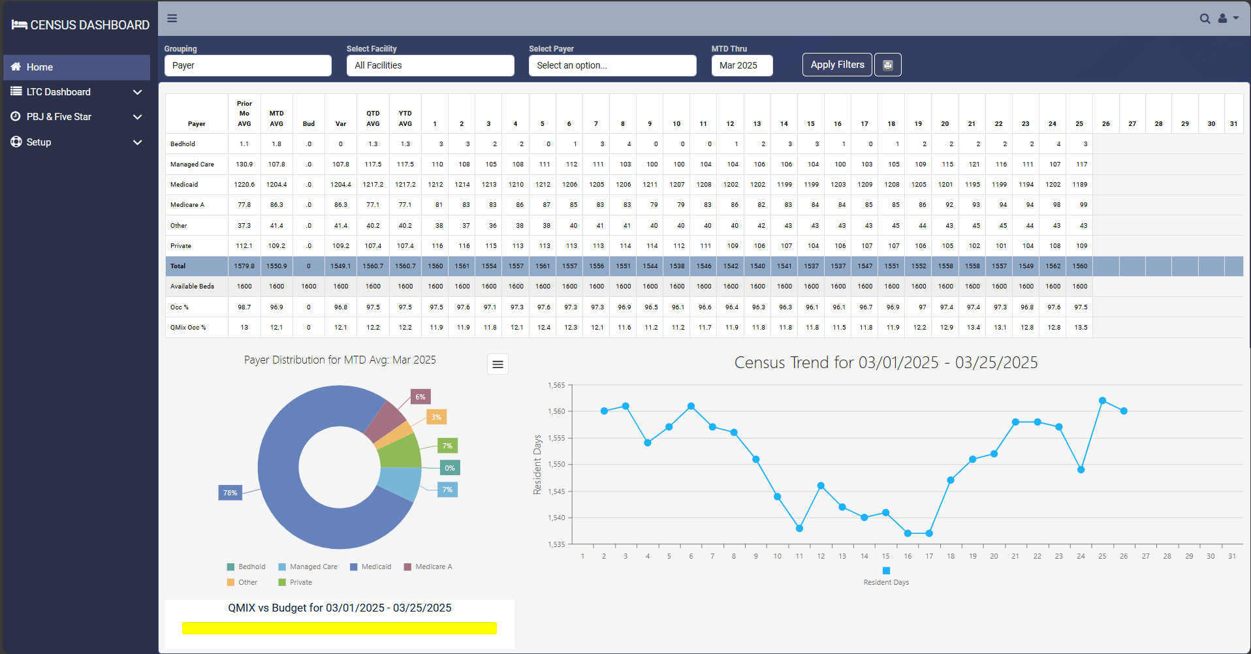The image size is (1251, 654).
Task: Click the print icon beside Apply Filters
Action: 887,65
